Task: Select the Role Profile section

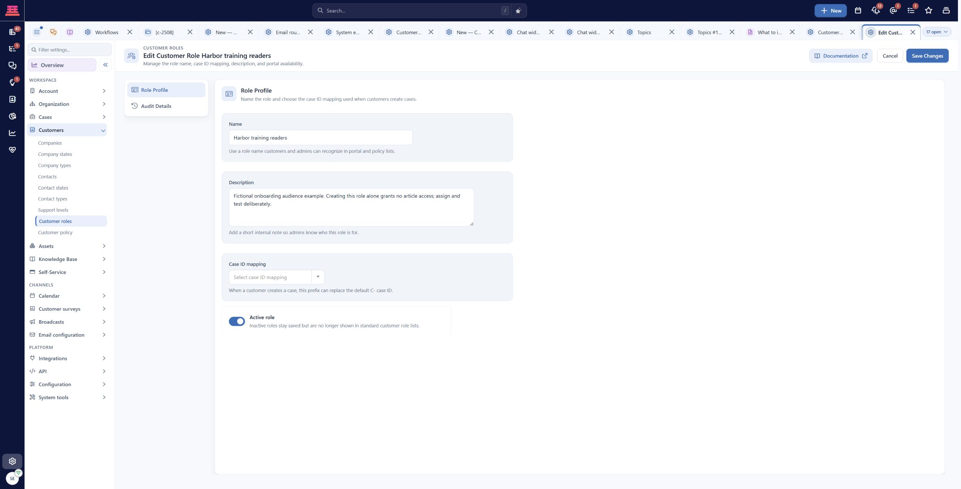Action: click(x=166, y=90)
